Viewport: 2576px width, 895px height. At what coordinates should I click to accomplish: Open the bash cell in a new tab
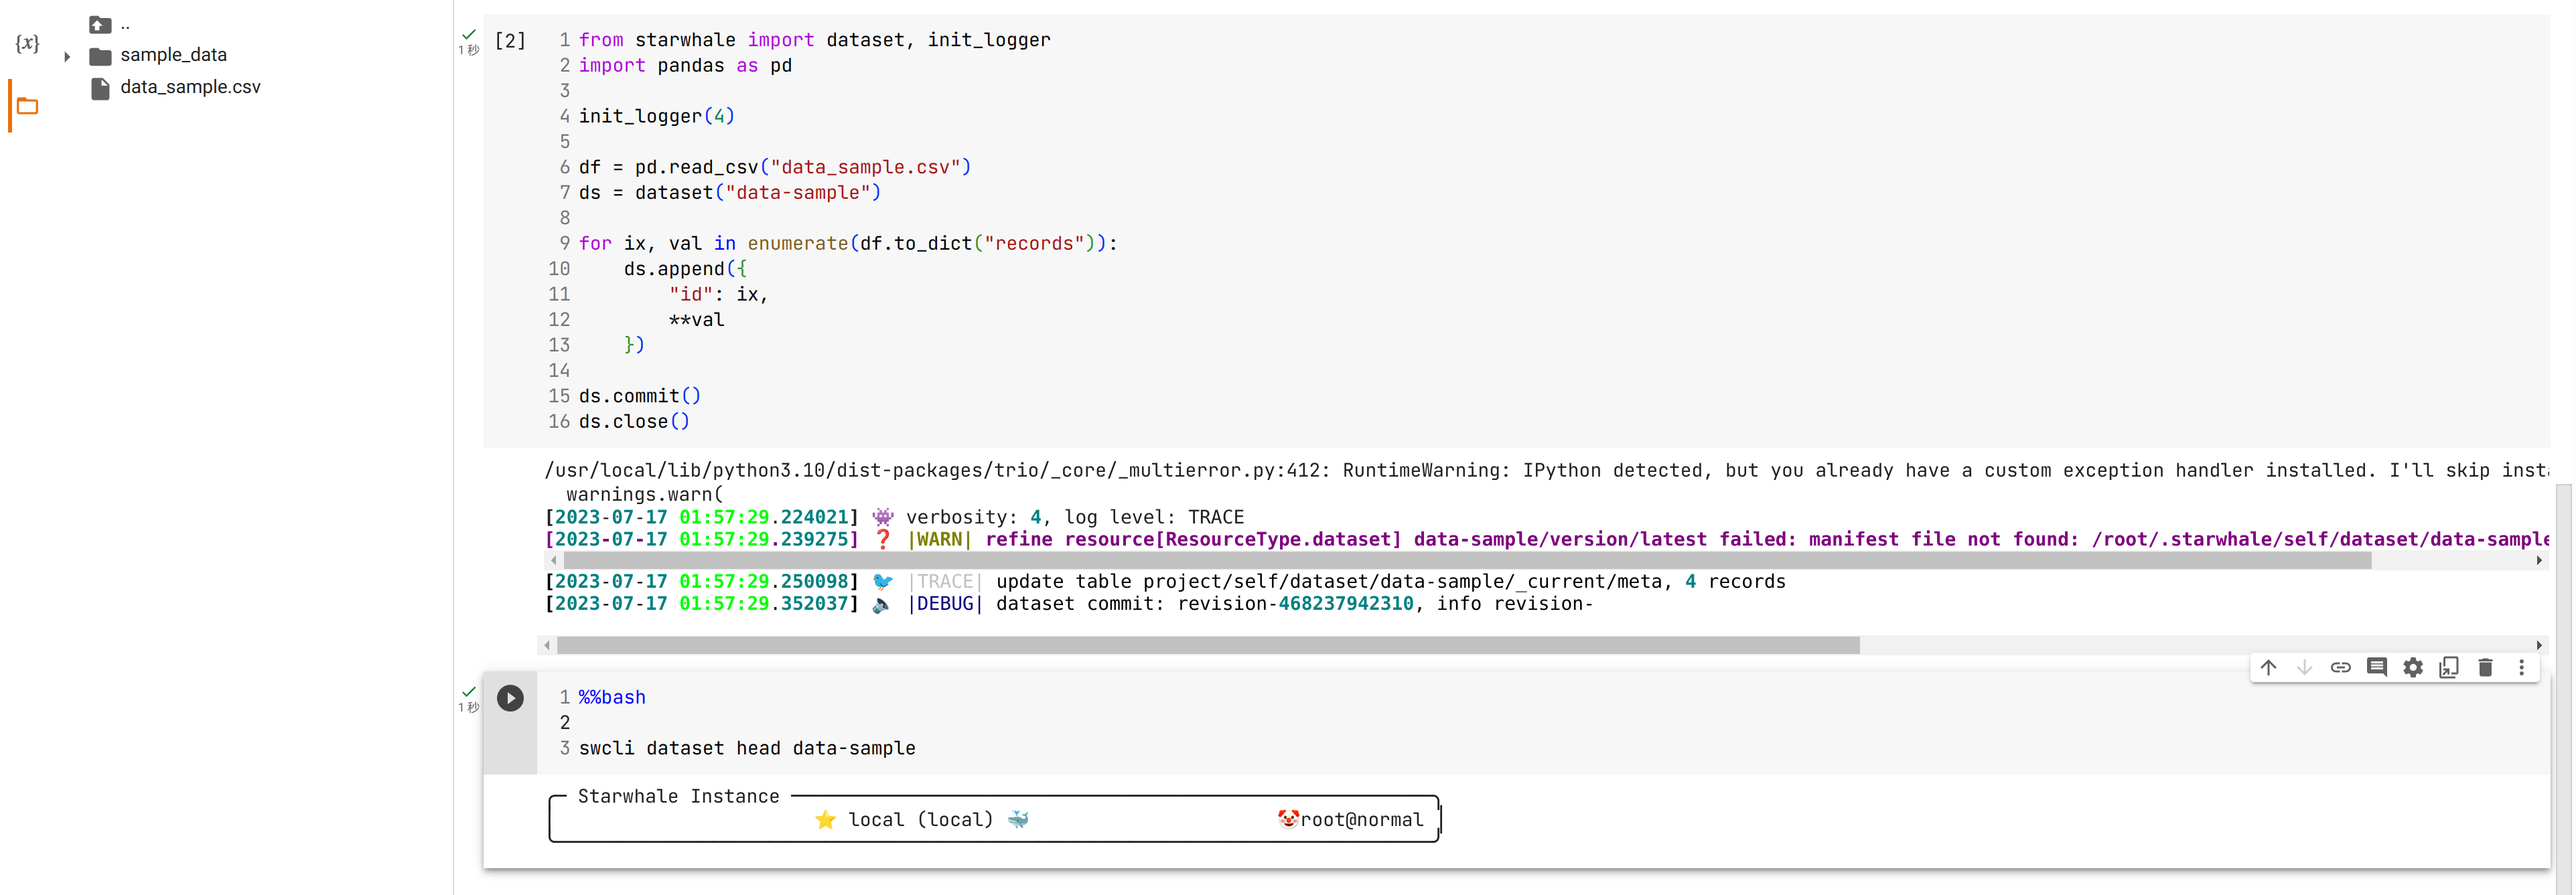tap(2450, 667)
